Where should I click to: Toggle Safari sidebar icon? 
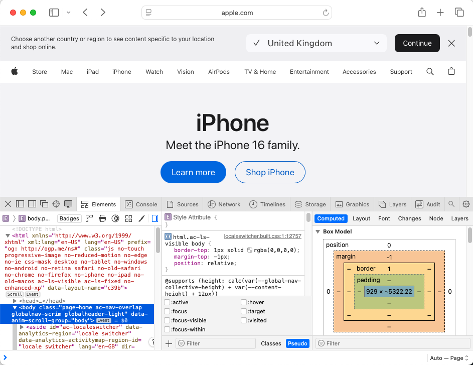click(54, 13)
